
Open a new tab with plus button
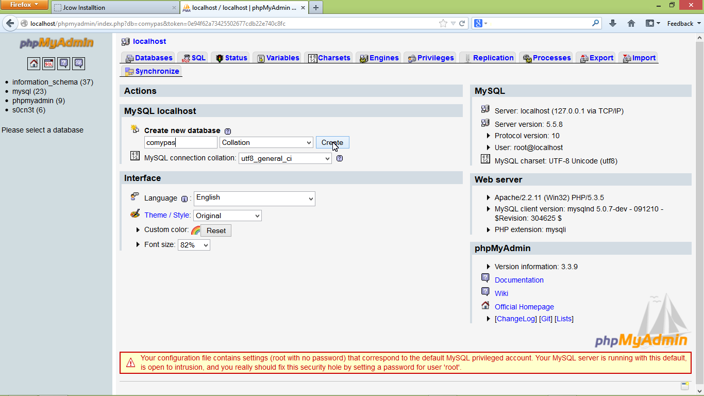click(316, 7)
